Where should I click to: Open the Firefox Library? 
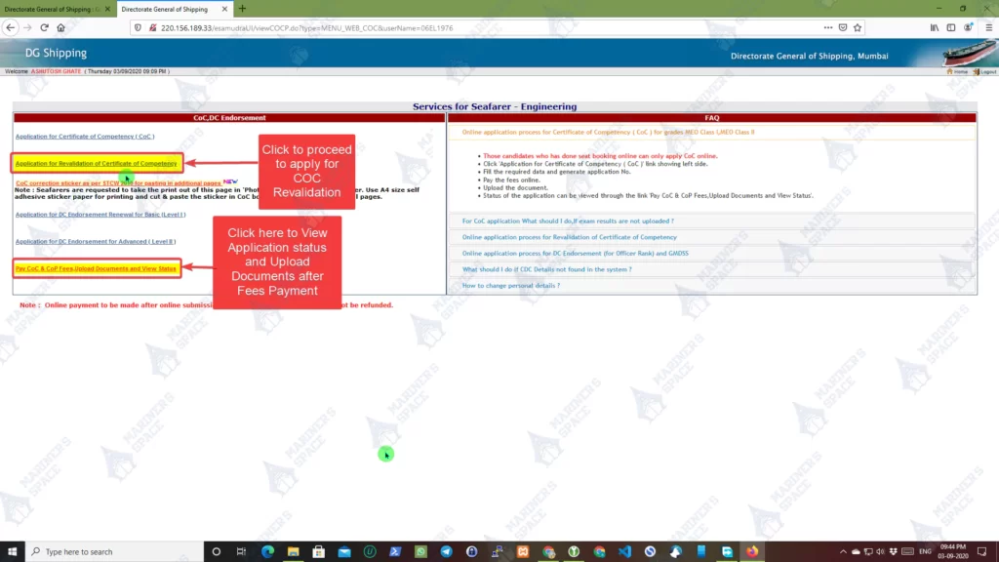click(x=934, y=27)
